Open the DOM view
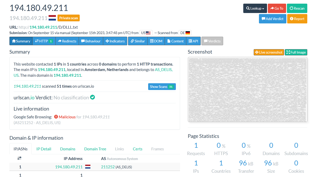This screenshot has width=318, height=186. click(x=156, y=41)
